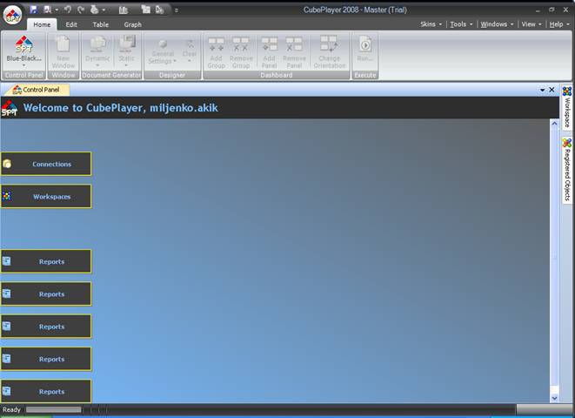Click the topmost Reports button

[46, 261]
